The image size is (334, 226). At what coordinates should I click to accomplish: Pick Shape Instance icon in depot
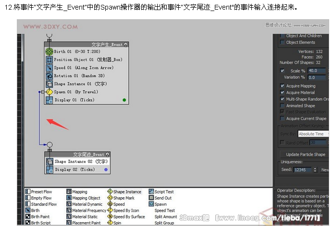pyautogui.click(x=110, y=191)
